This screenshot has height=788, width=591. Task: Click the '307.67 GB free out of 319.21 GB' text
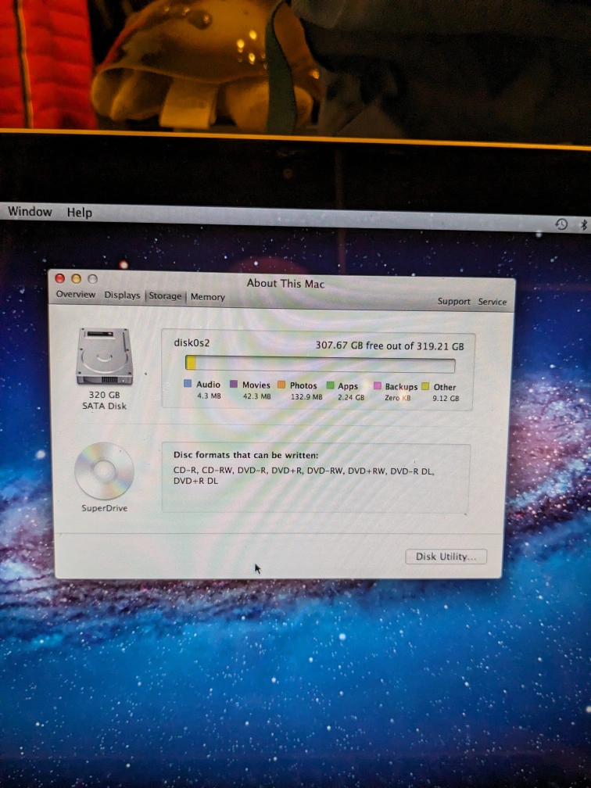tap(389, 346)
